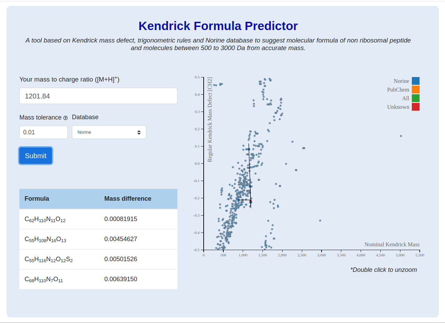Viewport: 445px width, 323px height.
Task: Click the Norine legend label
Action: coord(401,81)
